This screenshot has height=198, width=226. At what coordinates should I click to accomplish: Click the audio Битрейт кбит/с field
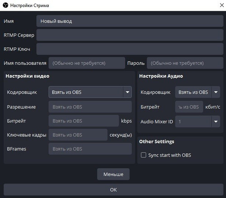click(x=189, y=107)
